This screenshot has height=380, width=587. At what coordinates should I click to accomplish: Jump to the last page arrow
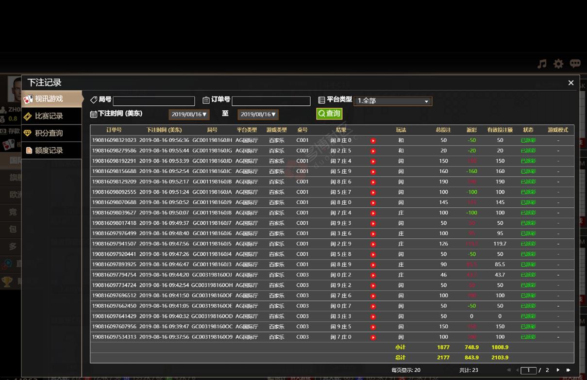[x=569, y=370]
